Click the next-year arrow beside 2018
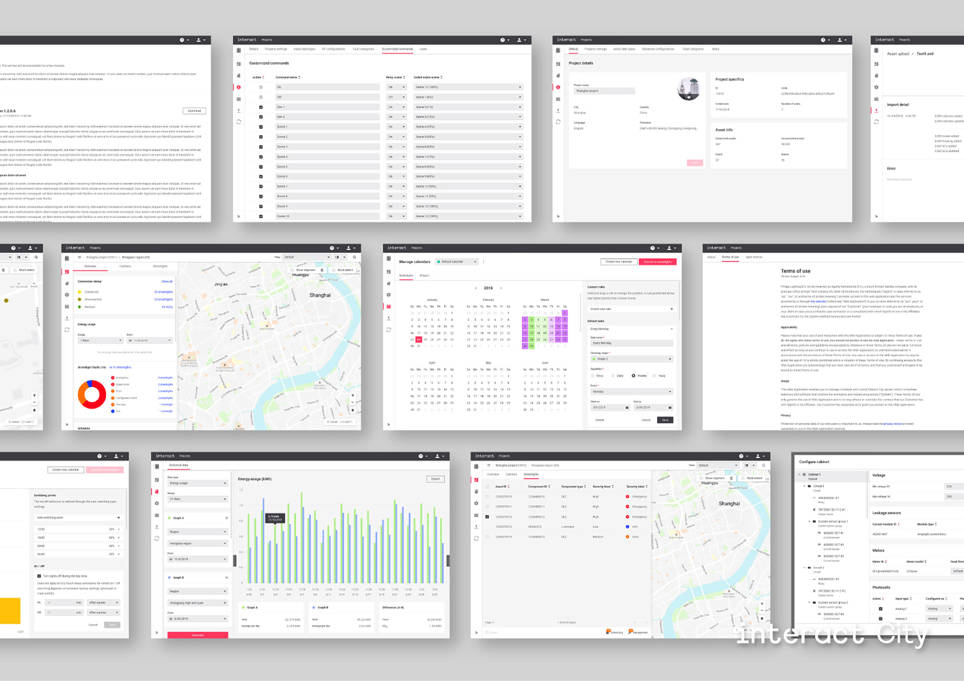 (501, 288)
